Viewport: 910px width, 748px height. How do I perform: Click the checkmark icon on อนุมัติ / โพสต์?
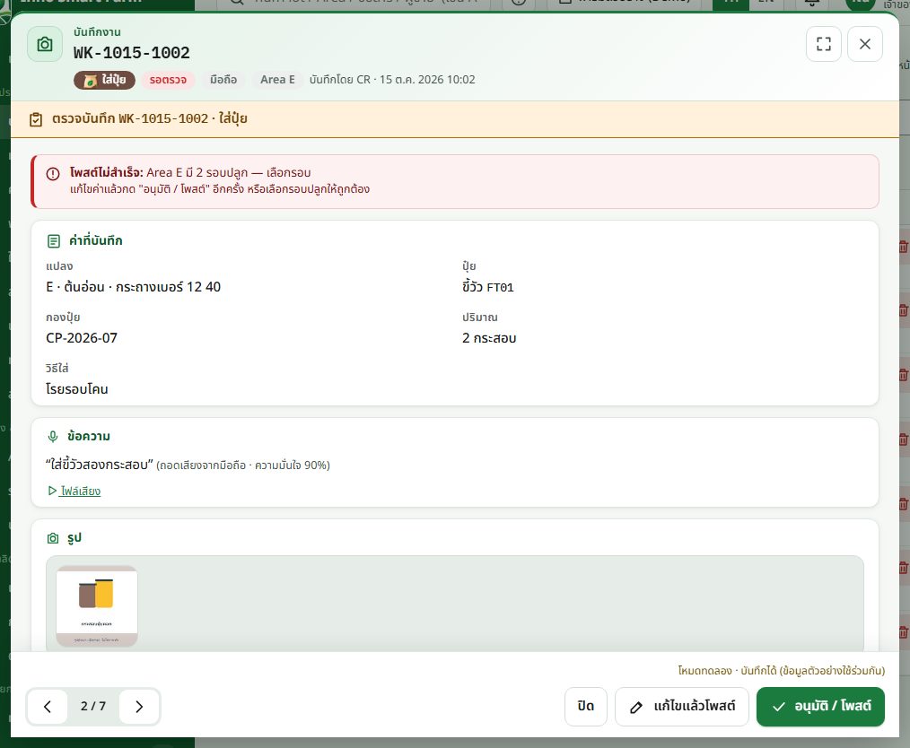pyautogui.click(x=779, y=706)
